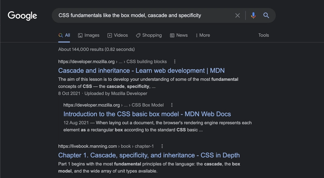324x178 pixels.
Task: Submit search with magnifying glass icon
Action: 266,15
